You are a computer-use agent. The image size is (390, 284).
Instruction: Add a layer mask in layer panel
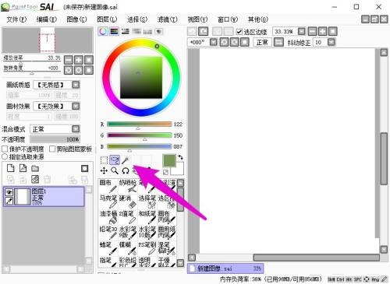pos(85,169)
